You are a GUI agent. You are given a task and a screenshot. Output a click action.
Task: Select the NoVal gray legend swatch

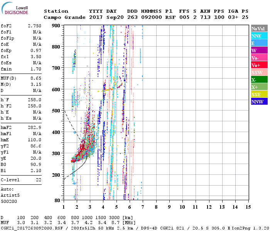click(259, 28)
